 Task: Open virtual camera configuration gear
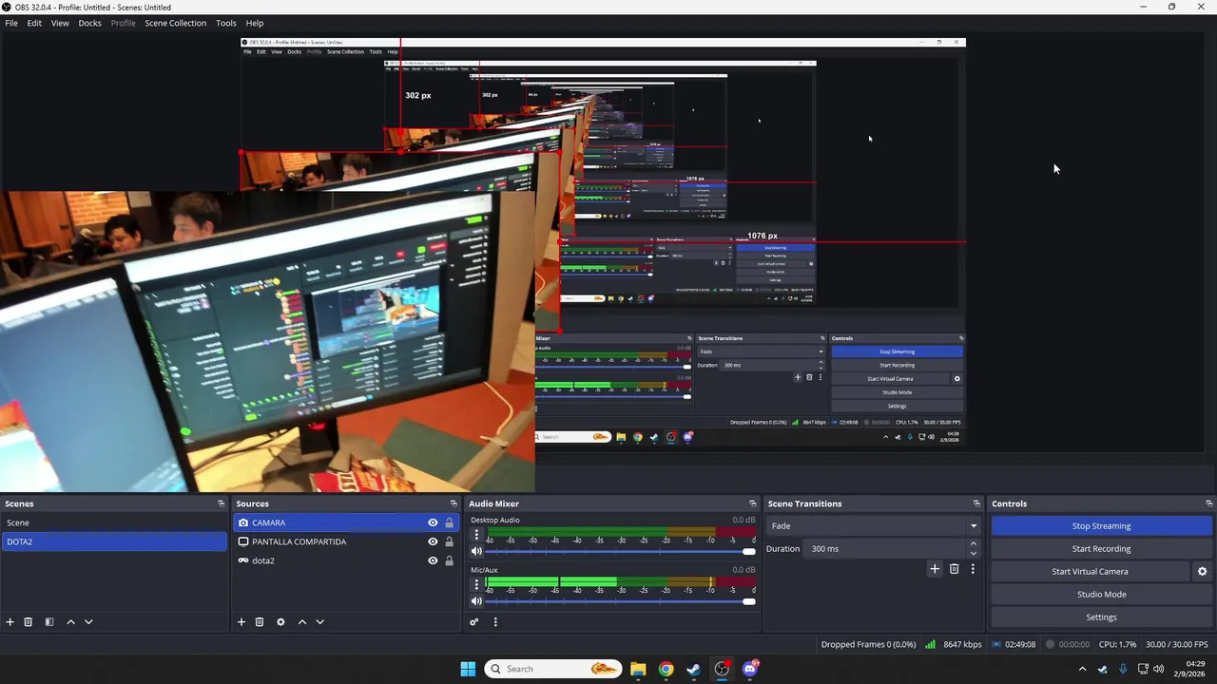click(1202, 572)
